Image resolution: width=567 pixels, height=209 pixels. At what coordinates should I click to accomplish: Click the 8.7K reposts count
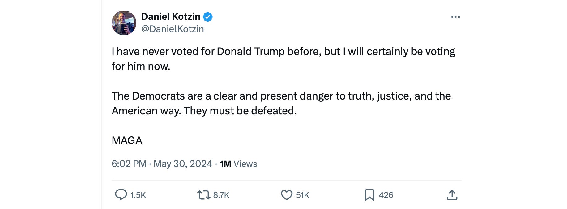tap(221, 195)
